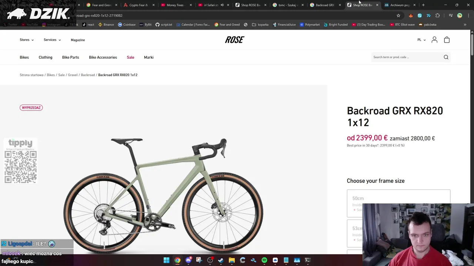Open the media controls icon in the toolbar
Viewport: 474px width, 266px height.
coord(451,16)
